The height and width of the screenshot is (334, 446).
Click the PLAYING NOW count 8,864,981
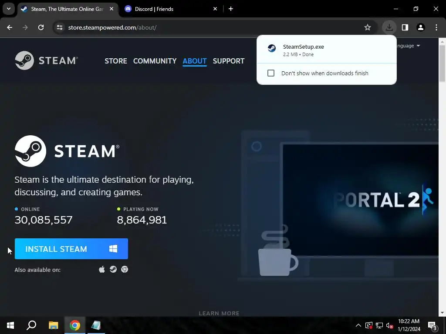click(x=142, y=220)
